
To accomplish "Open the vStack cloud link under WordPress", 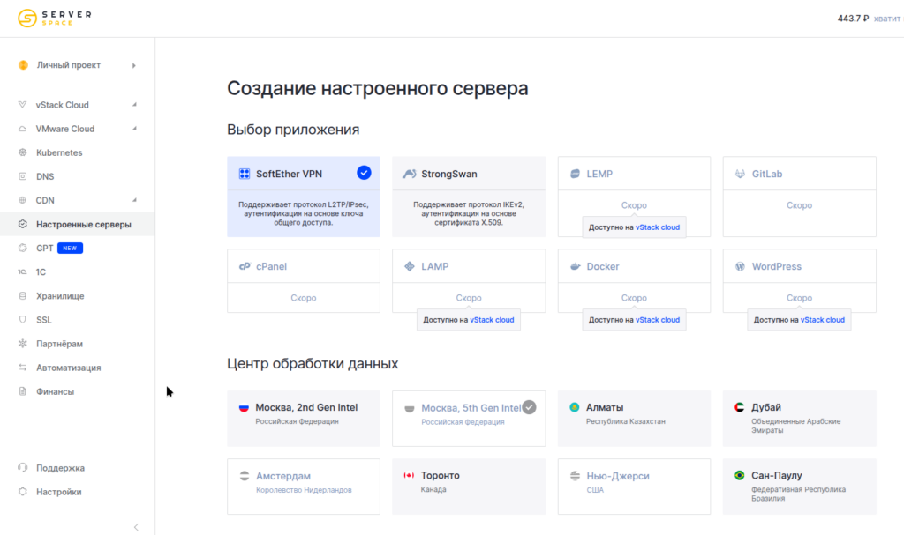I will [823, 320].
